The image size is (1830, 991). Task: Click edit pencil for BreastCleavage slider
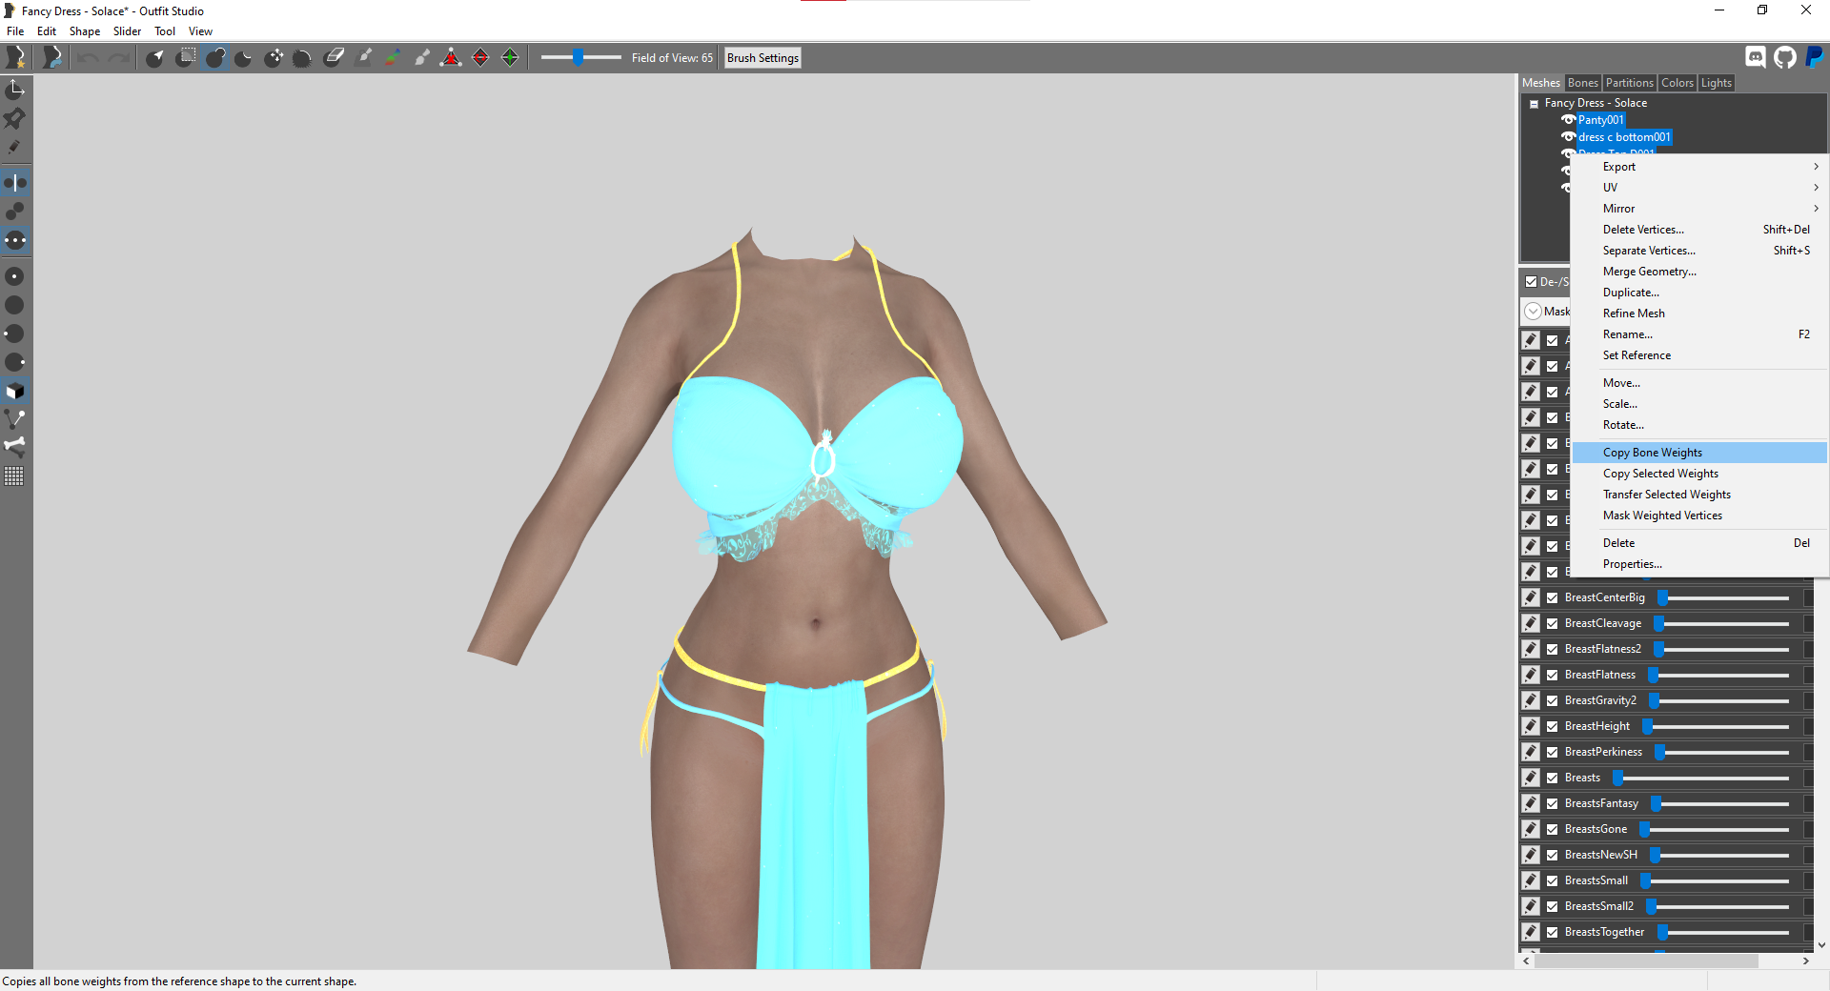[x=1531, y=623]
